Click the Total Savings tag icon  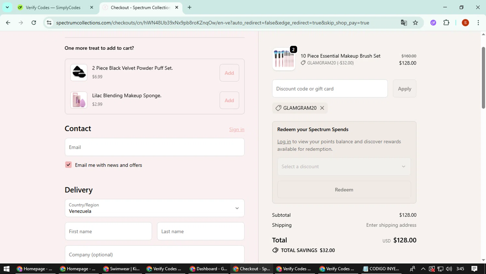pyautogui.click(x=275, y=250)
